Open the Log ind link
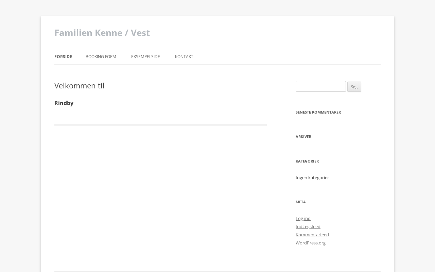 pos(303,218)
